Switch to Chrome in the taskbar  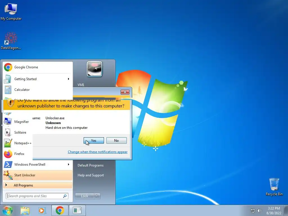(60, 210)
